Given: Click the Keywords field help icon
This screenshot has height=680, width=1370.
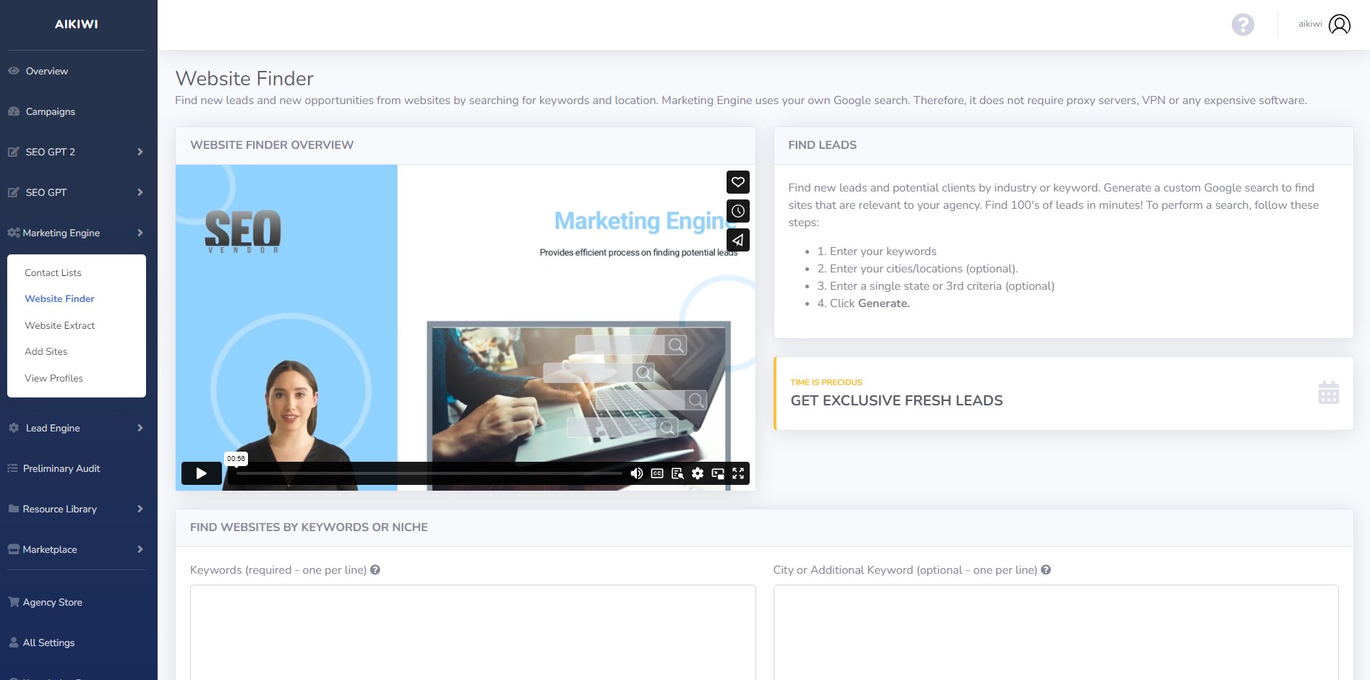Looking at the screenshot, I should coord(375,569).
